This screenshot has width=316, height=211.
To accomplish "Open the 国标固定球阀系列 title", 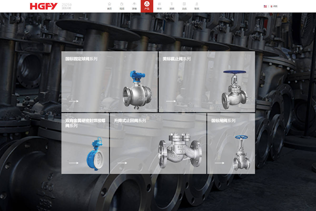I will click(81, 59).
